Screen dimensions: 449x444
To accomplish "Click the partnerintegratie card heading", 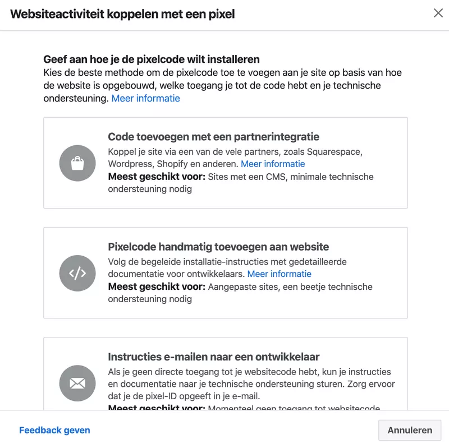I will pos(213,137).
